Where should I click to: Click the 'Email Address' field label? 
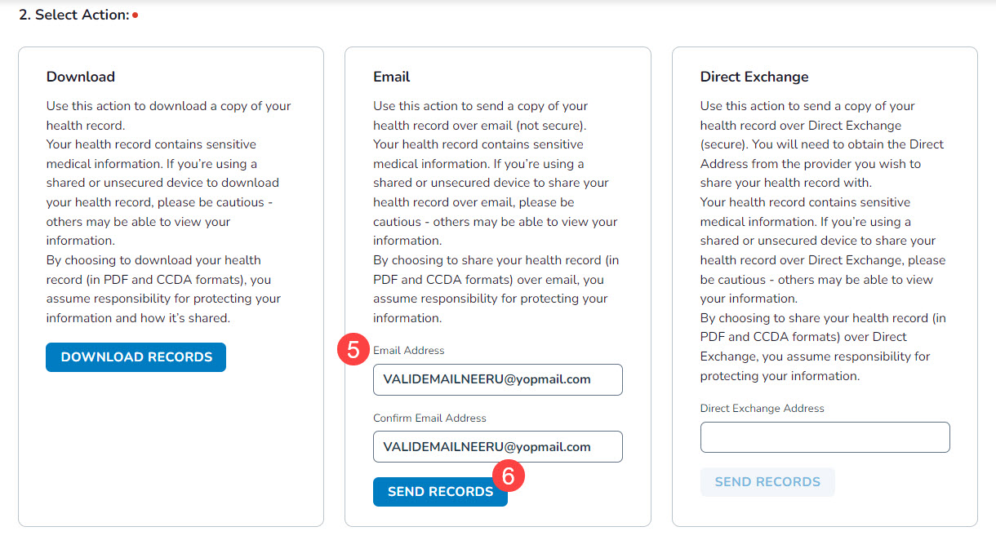tap(409, 351)
